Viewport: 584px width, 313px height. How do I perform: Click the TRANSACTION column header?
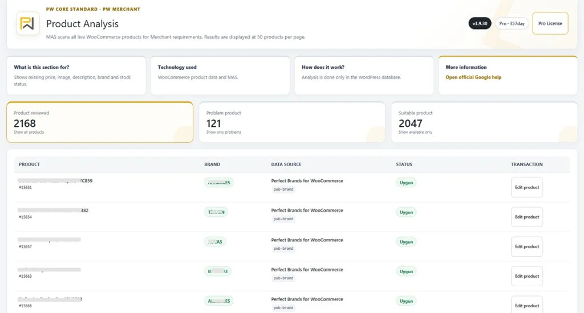tap(526, 164)
